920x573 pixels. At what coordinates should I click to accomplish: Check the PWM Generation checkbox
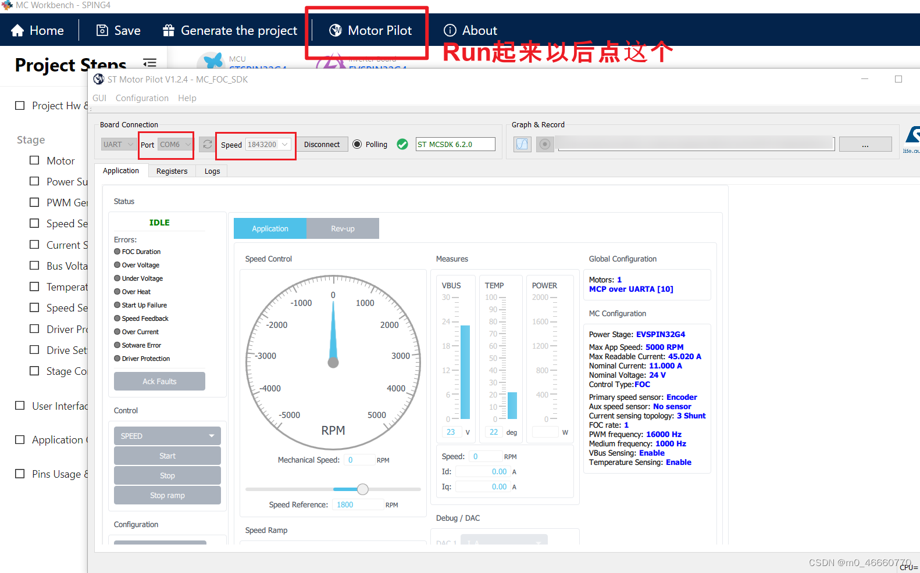[x=34, y=202]
